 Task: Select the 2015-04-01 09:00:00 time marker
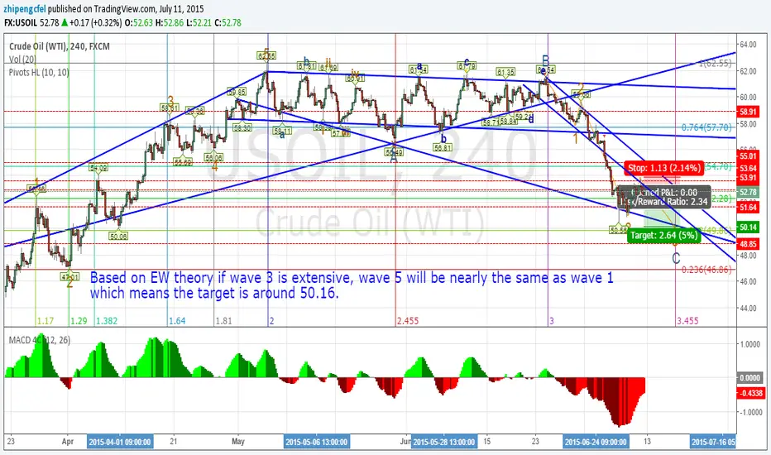(120, 442)
